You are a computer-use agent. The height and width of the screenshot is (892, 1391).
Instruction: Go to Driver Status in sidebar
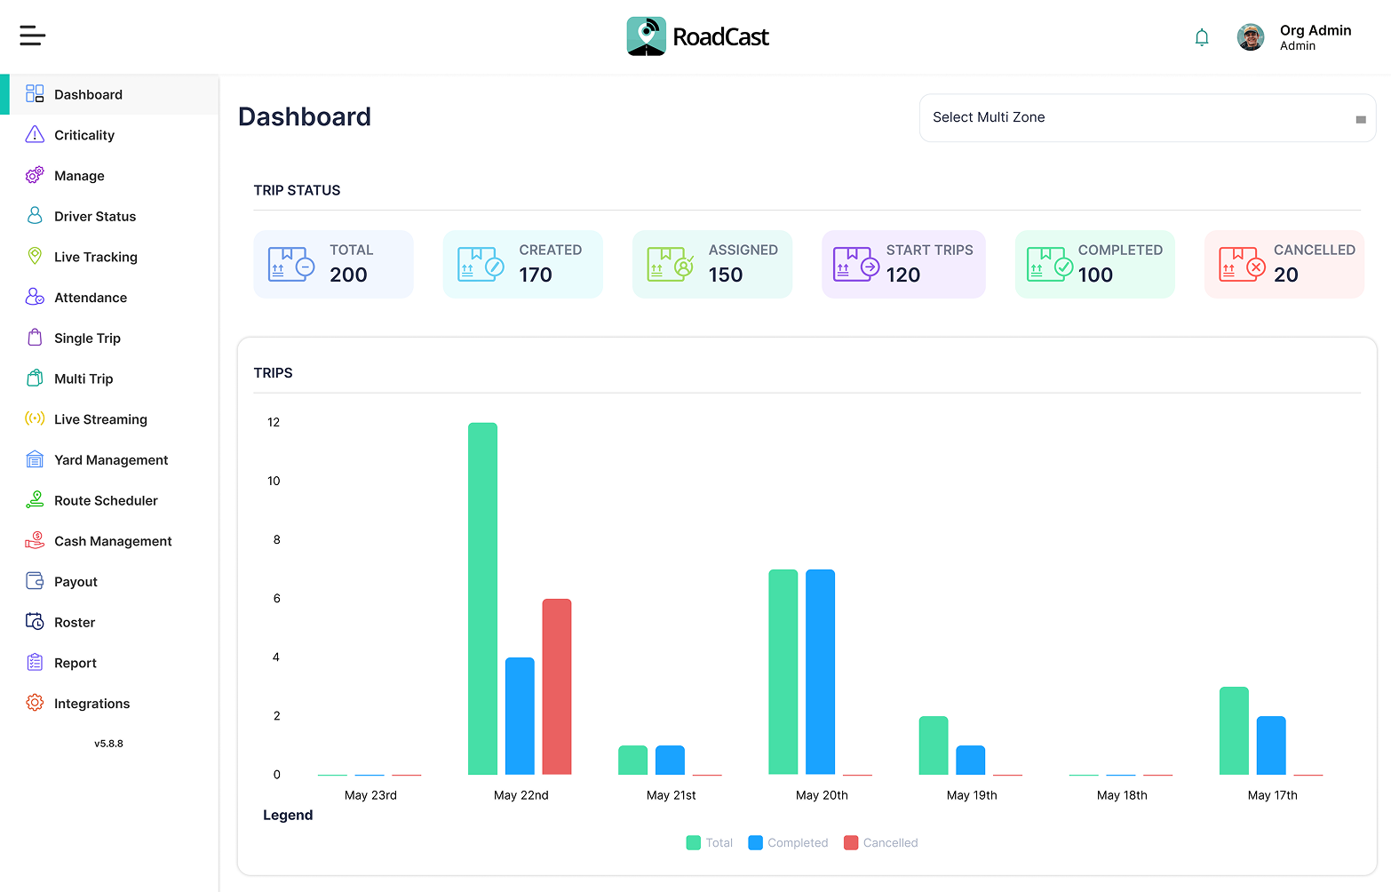click(x=95, y=216)
